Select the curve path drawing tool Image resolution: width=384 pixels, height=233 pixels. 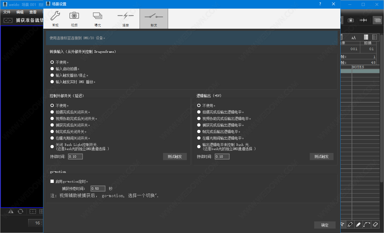367,224
